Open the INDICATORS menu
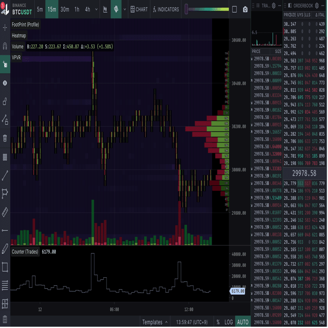 (x=166, y=9)
